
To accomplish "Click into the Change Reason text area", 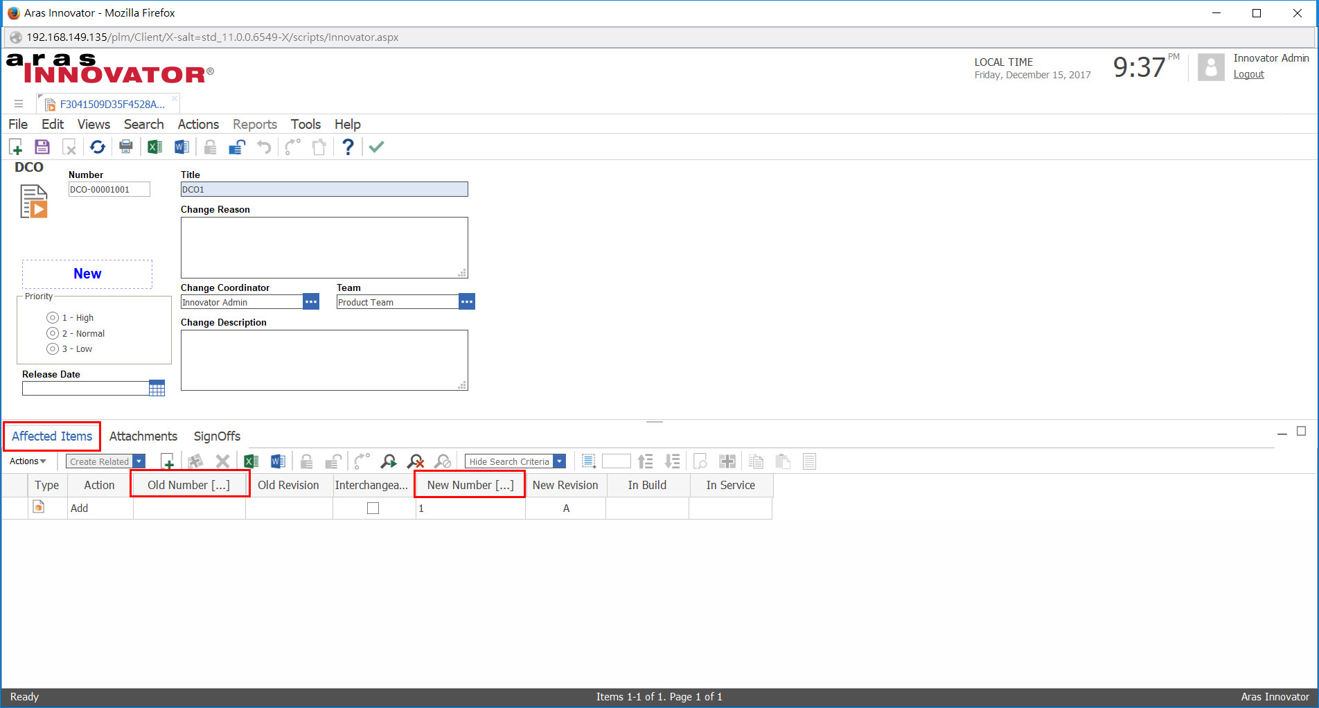I will pos(324,247).
